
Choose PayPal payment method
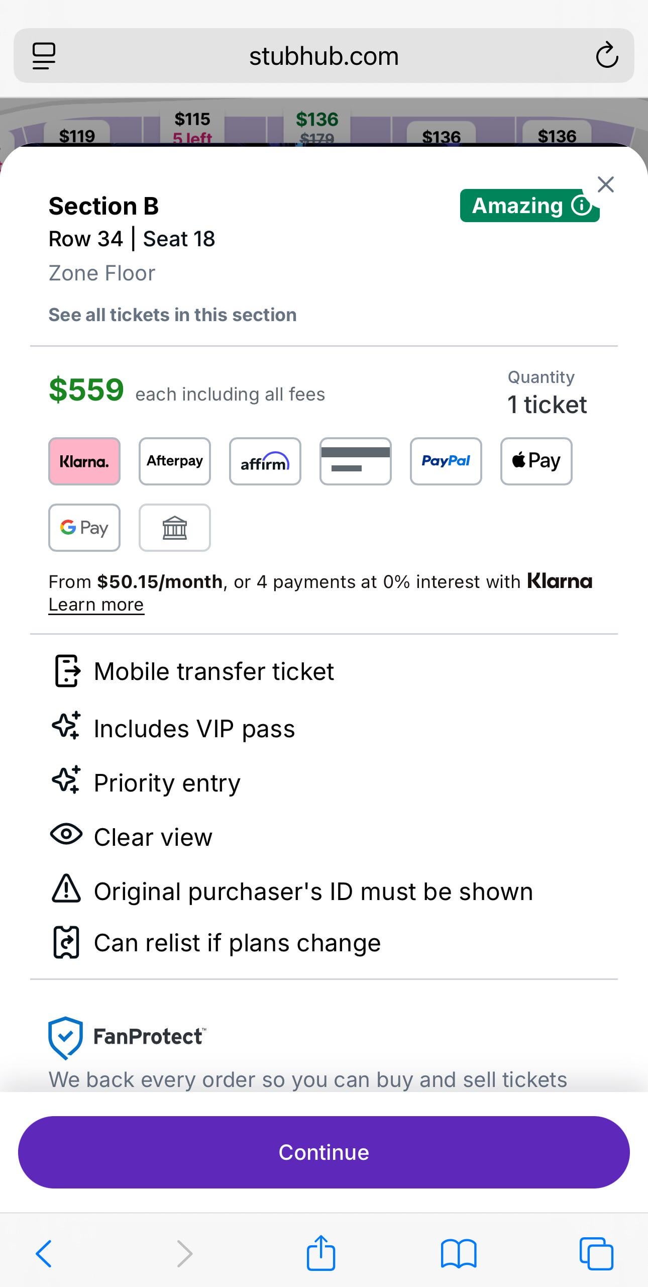446,461
